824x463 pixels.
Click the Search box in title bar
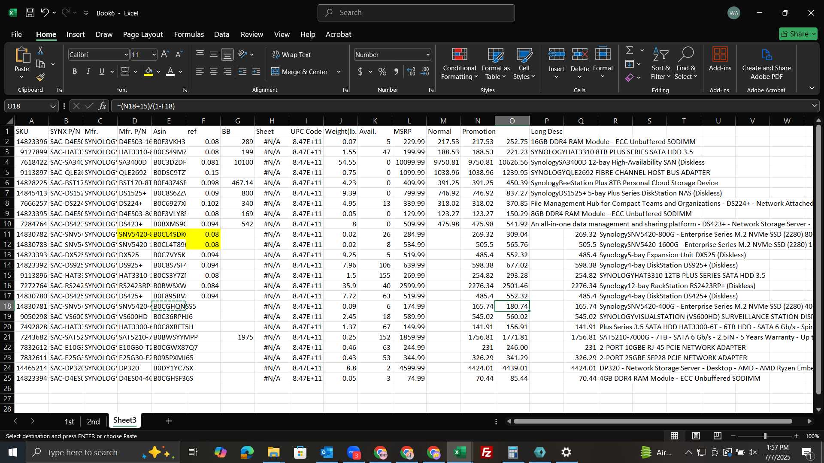click(416, 13)
